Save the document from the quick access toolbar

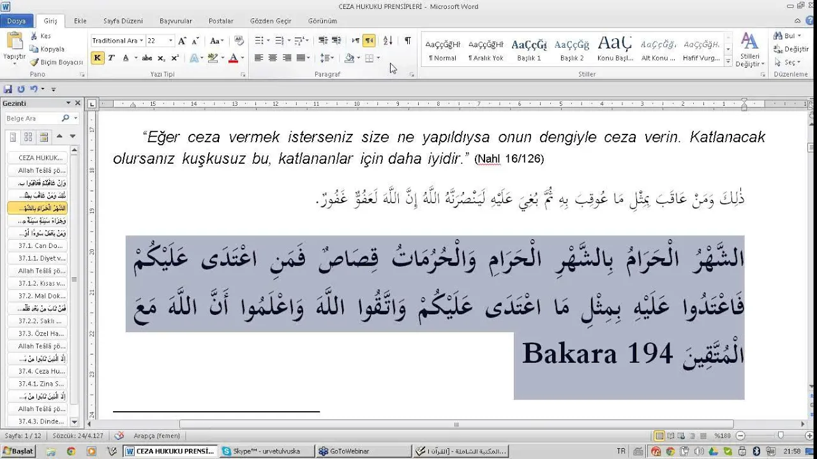coord(8,89)
